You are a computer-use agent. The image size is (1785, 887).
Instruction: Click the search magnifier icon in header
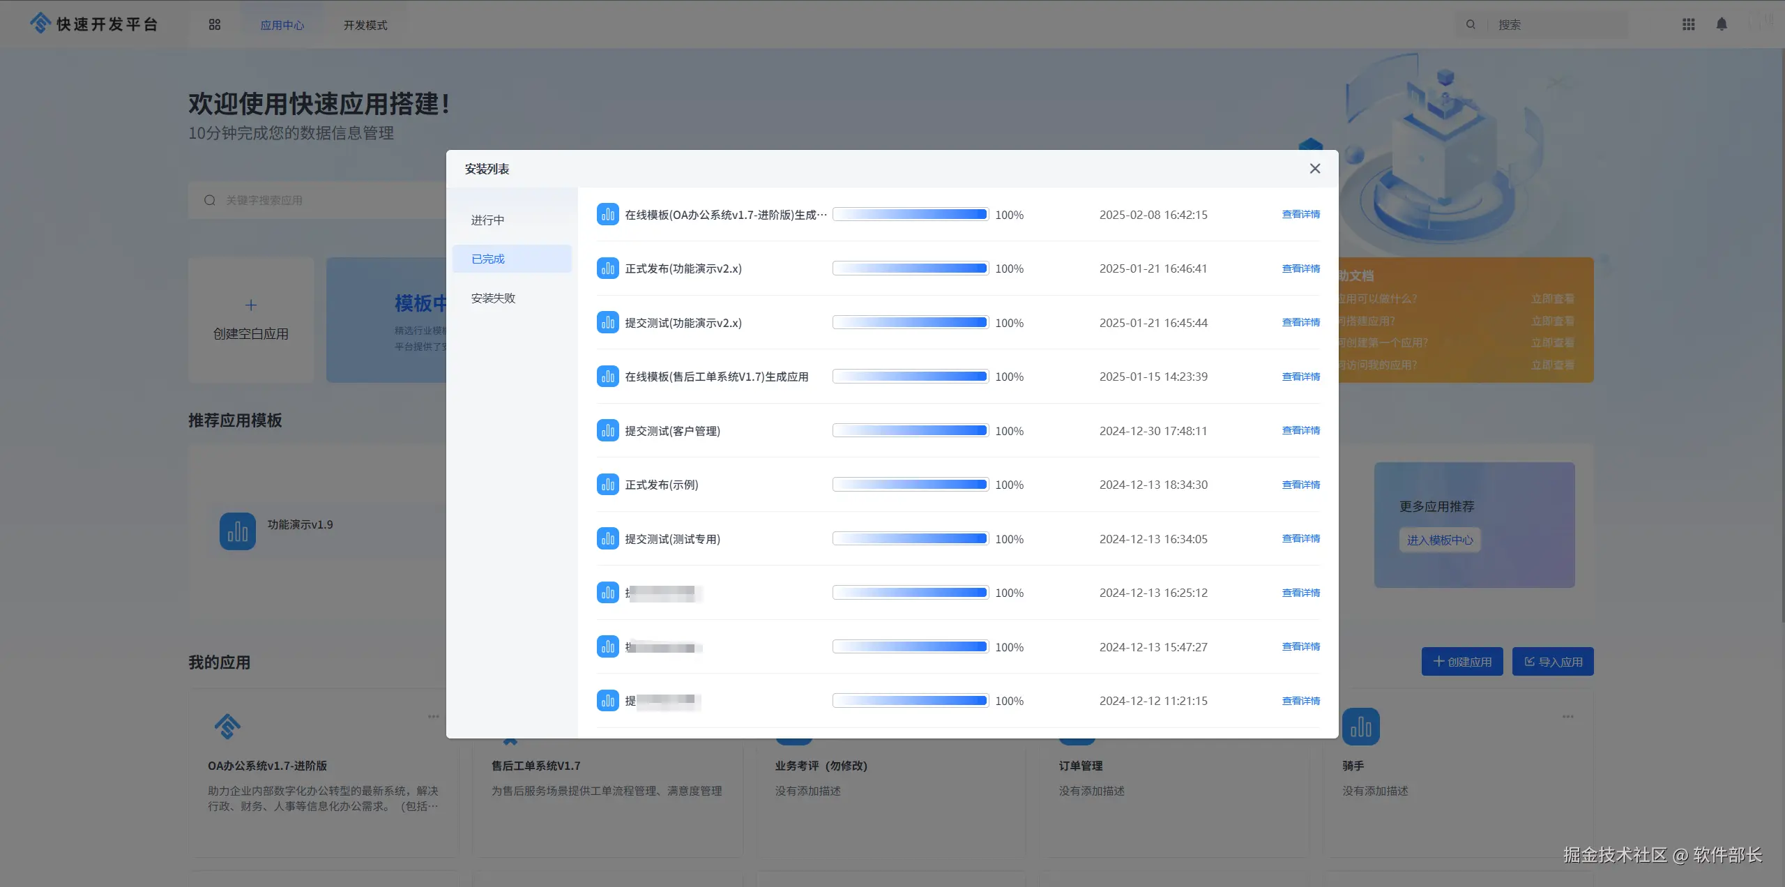[1471, 24]
